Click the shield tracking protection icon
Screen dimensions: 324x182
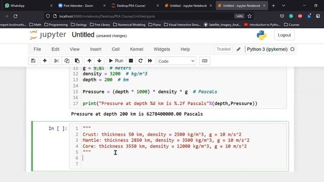(x=48, y=16)
